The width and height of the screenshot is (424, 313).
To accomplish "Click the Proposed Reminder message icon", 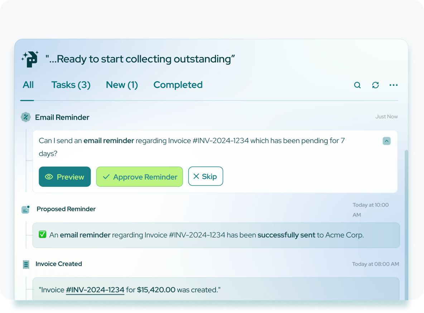I will (25, 209).
